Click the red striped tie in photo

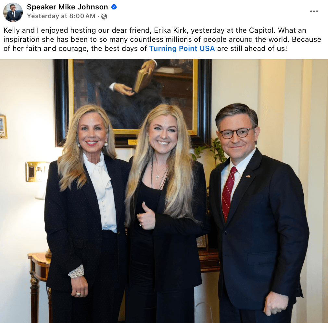(x=229, y=193)
